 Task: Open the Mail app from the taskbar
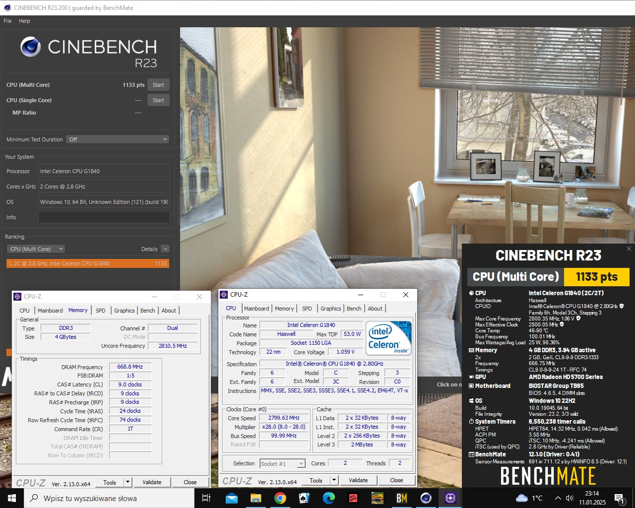coord(232,498)
